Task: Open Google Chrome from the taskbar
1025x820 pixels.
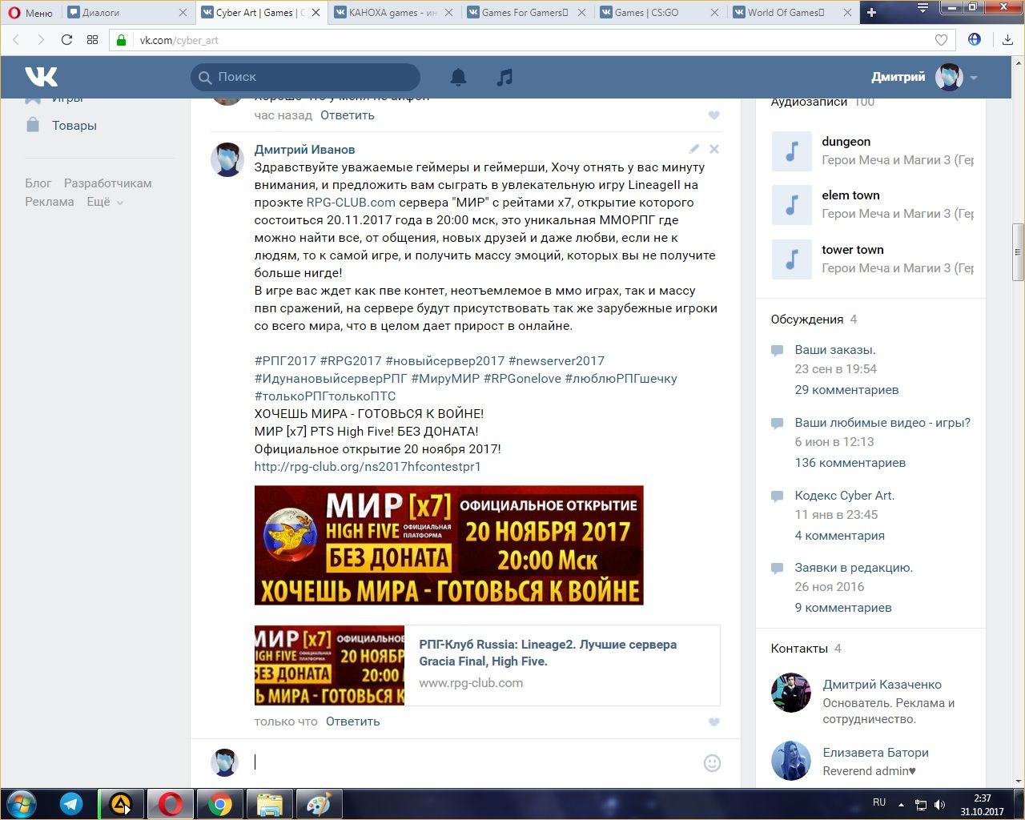Action: [x=220, y=804]
